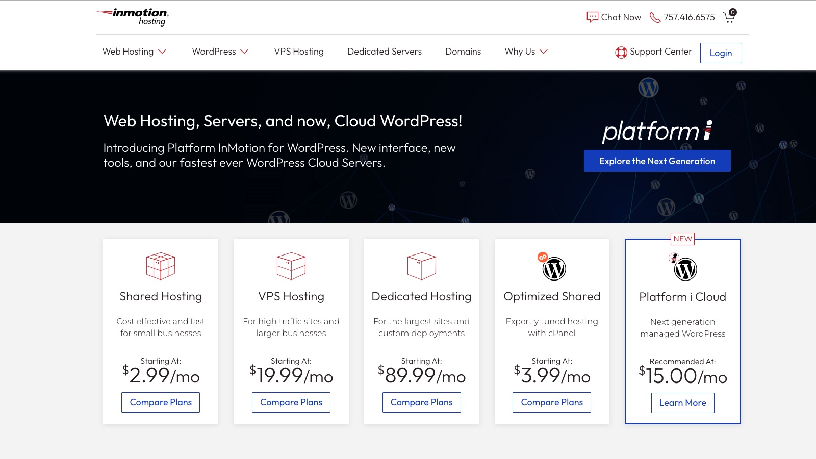Image resolution: width=816 pixels, height=459 pixels.
Task: Go to VPS Hosting menu item
Action: click(x=299, y=52)
